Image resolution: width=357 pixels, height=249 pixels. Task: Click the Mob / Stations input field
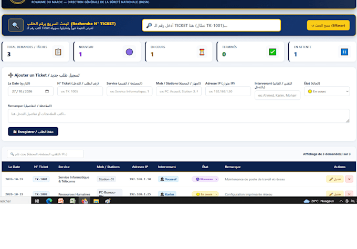tap(178, 91)
